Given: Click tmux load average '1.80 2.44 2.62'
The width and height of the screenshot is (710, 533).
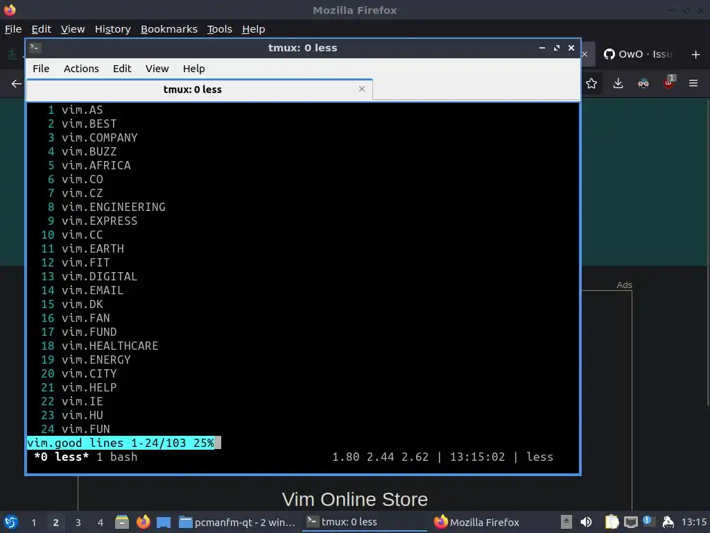Looking at the screenshot, I should coord(381,457).
